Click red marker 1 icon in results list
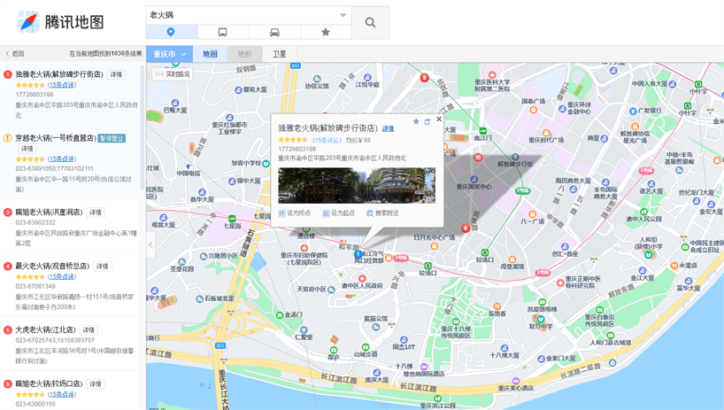The height and width of the screenshot is (410, 724). [7, 74]
